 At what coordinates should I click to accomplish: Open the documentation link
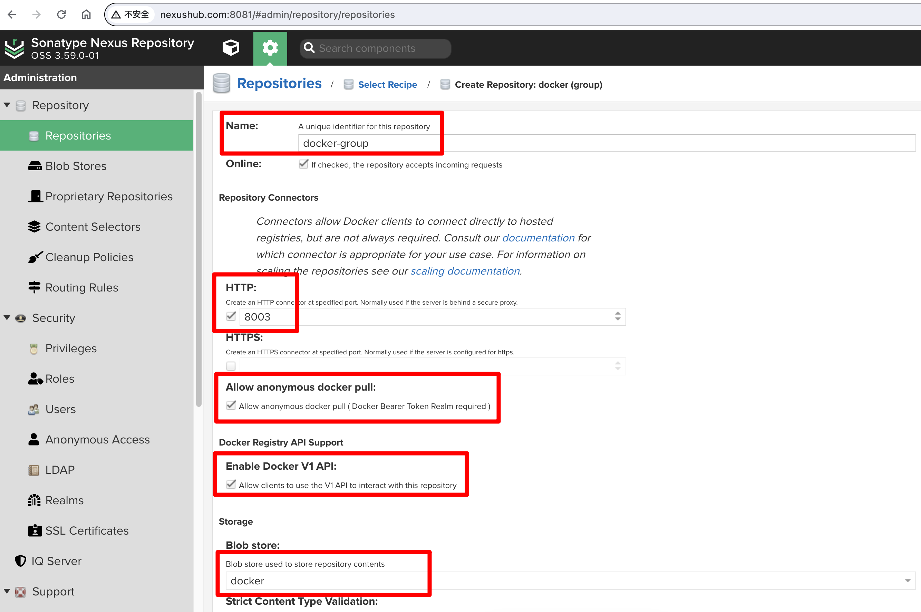[x=538, y=238]
